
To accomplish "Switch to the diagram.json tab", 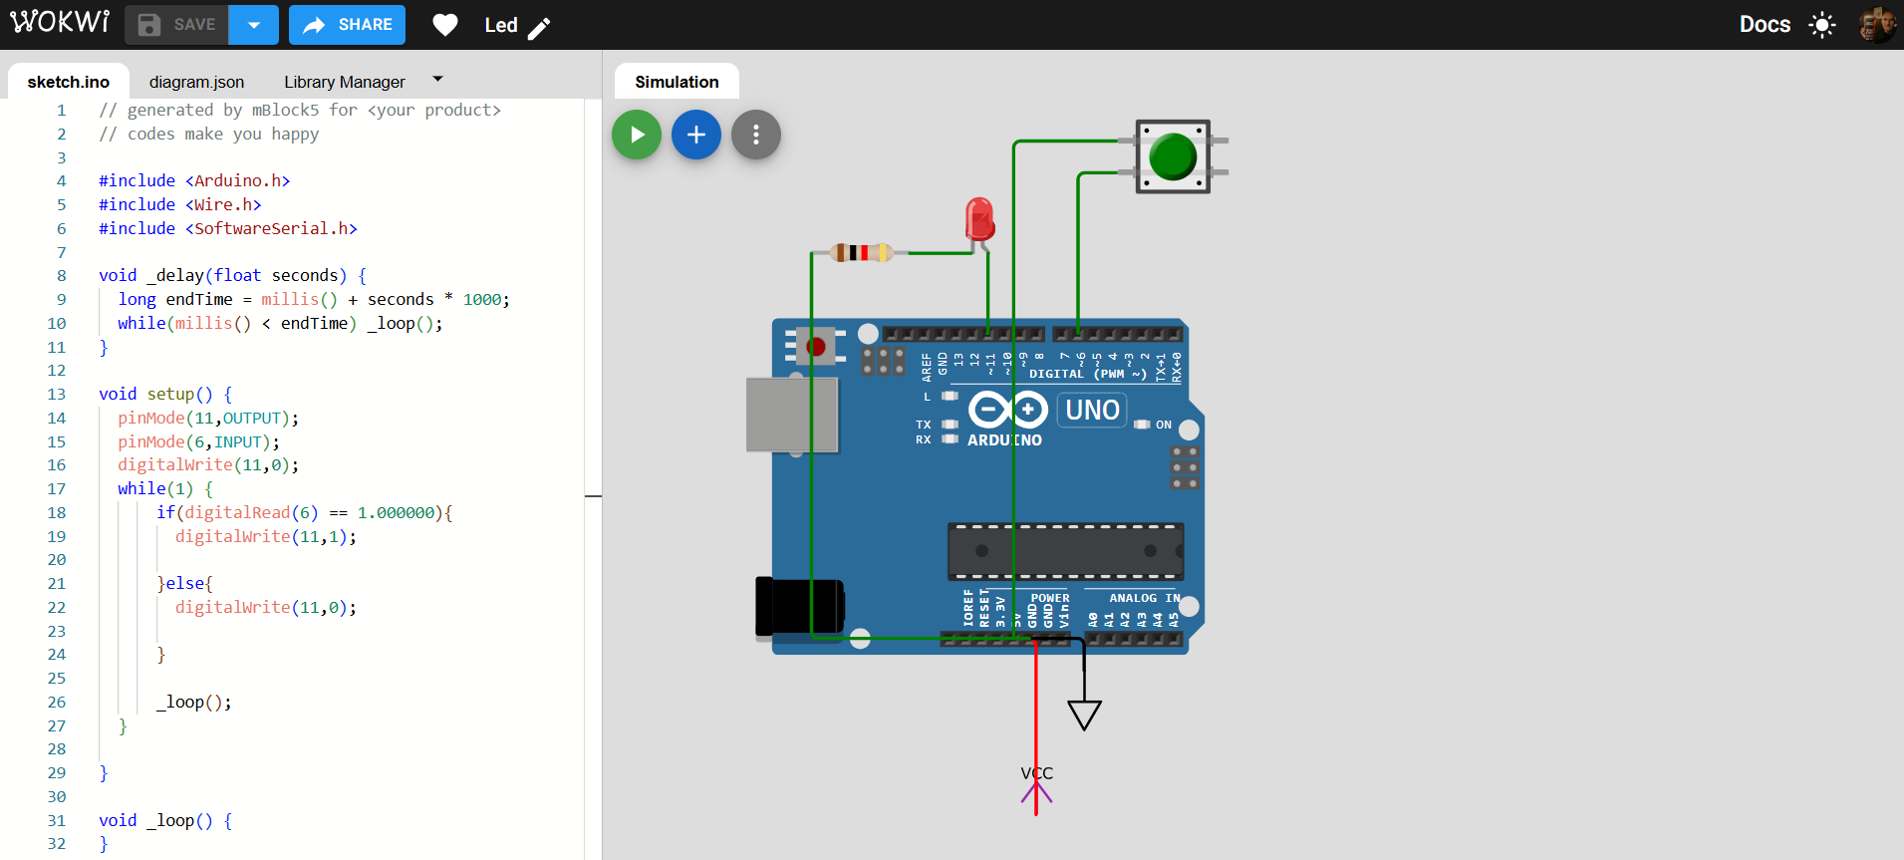I will pos(196,82).
